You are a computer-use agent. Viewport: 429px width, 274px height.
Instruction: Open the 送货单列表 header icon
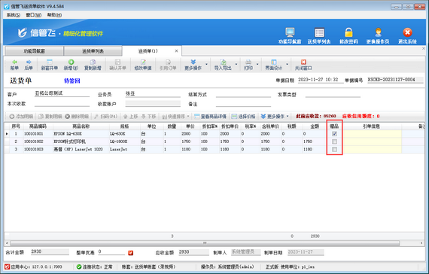coord(319,32)
